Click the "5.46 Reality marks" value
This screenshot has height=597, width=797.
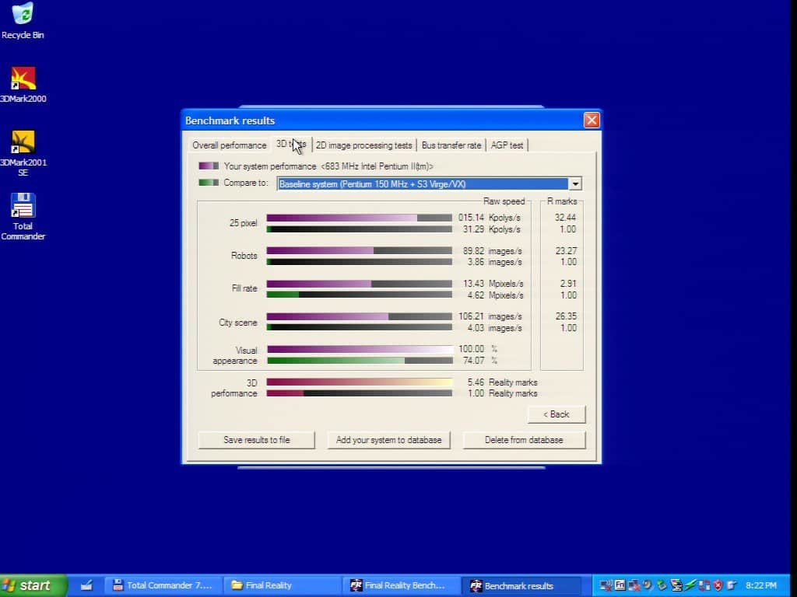pos(502,382)
